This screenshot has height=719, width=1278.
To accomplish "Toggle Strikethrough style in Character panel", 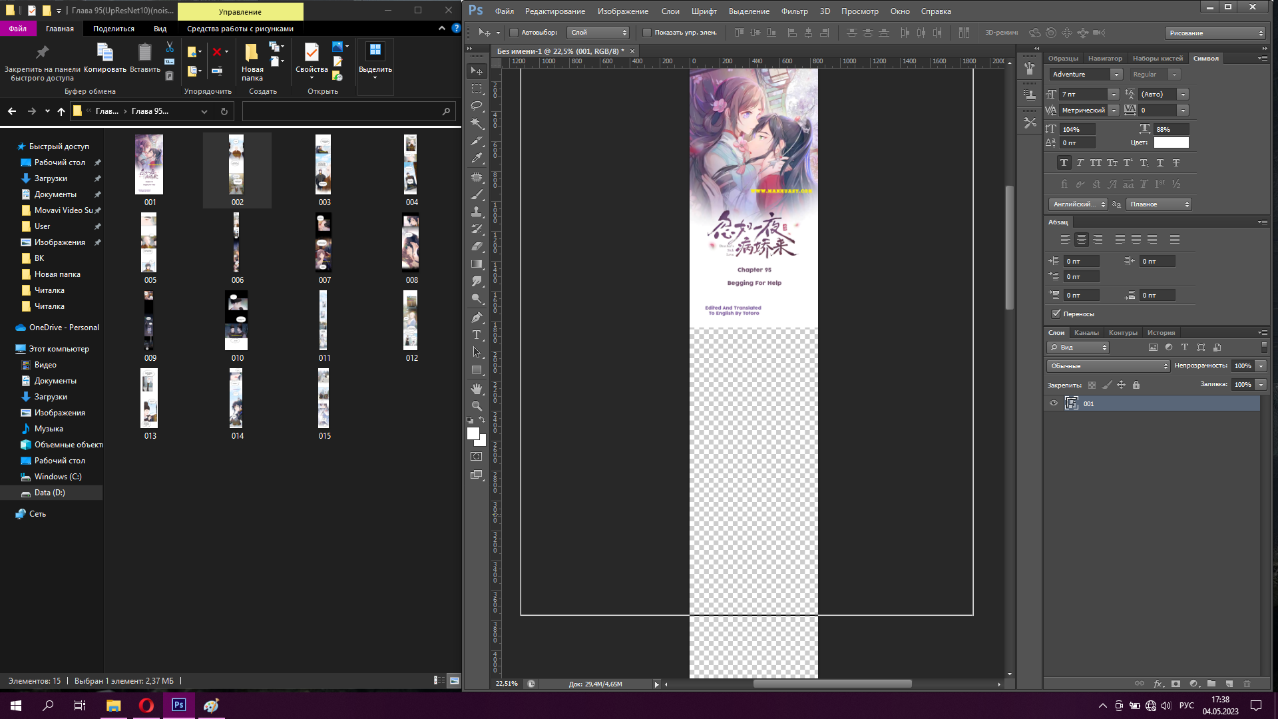I will 1176,162.
